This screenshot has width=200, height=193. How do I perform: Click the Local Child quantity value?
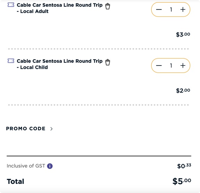171,65
